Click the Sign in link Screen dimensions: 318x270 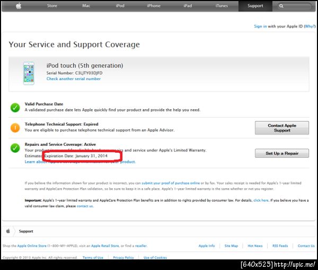click(x=260, y=26)
